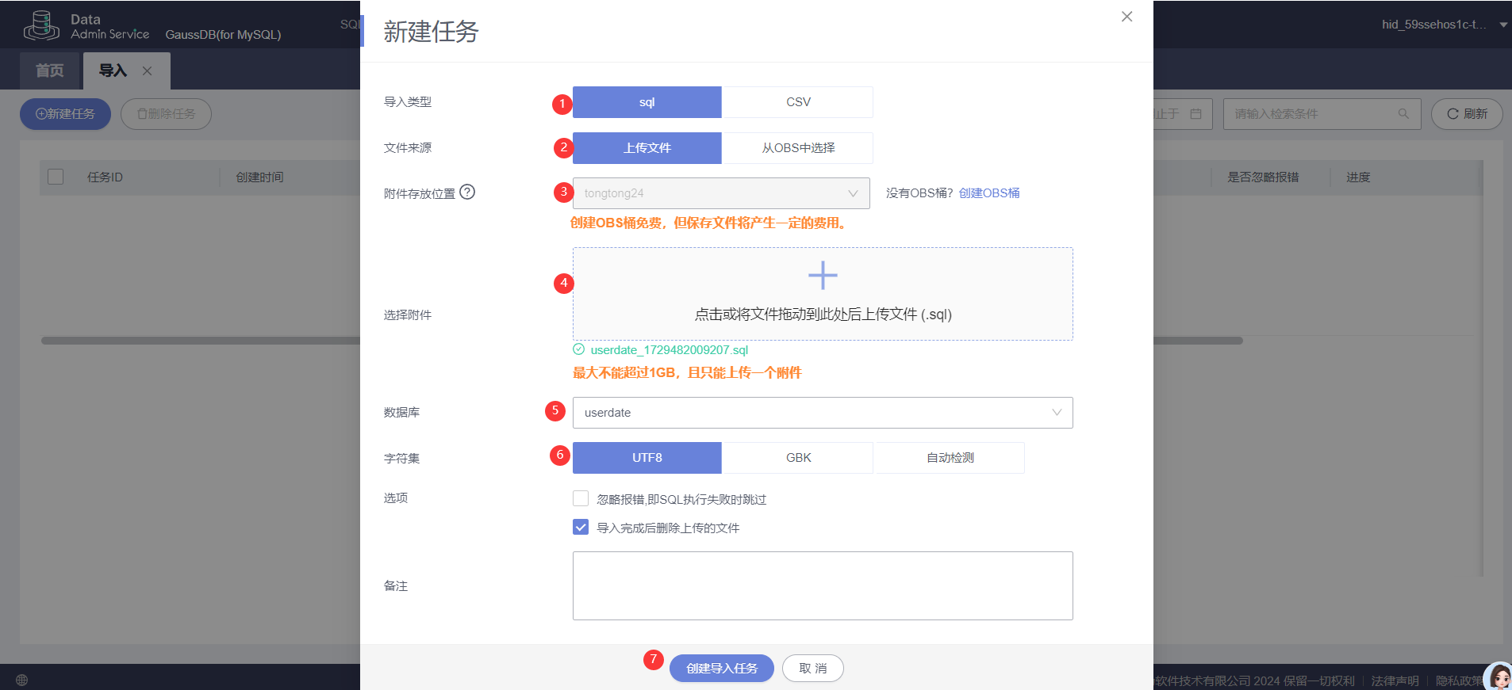Expand the account dropdown arrow at top right
Image resolution: width=1512 pixels, height=690 pixels.
[1503, 25]
